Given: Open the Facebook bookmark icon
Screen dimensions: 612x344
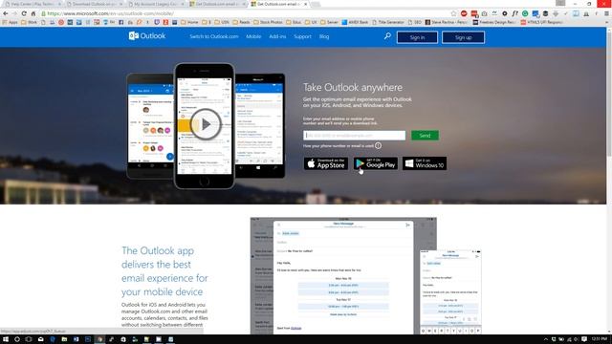Looking at the screenshot, I should pyautogui.click(x=121, y=22).
